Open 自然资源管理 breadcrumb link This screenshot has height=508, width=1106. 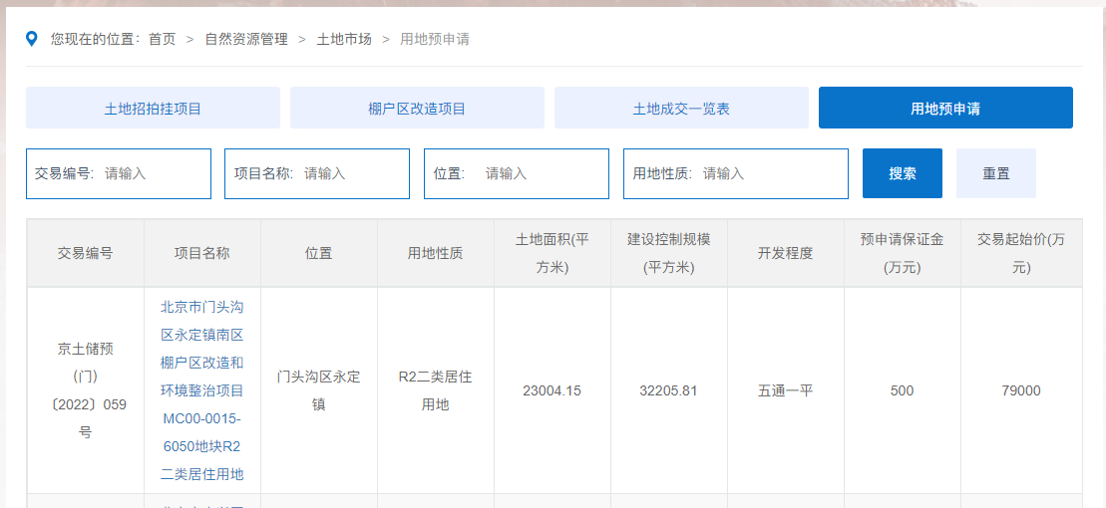[246, 39]
